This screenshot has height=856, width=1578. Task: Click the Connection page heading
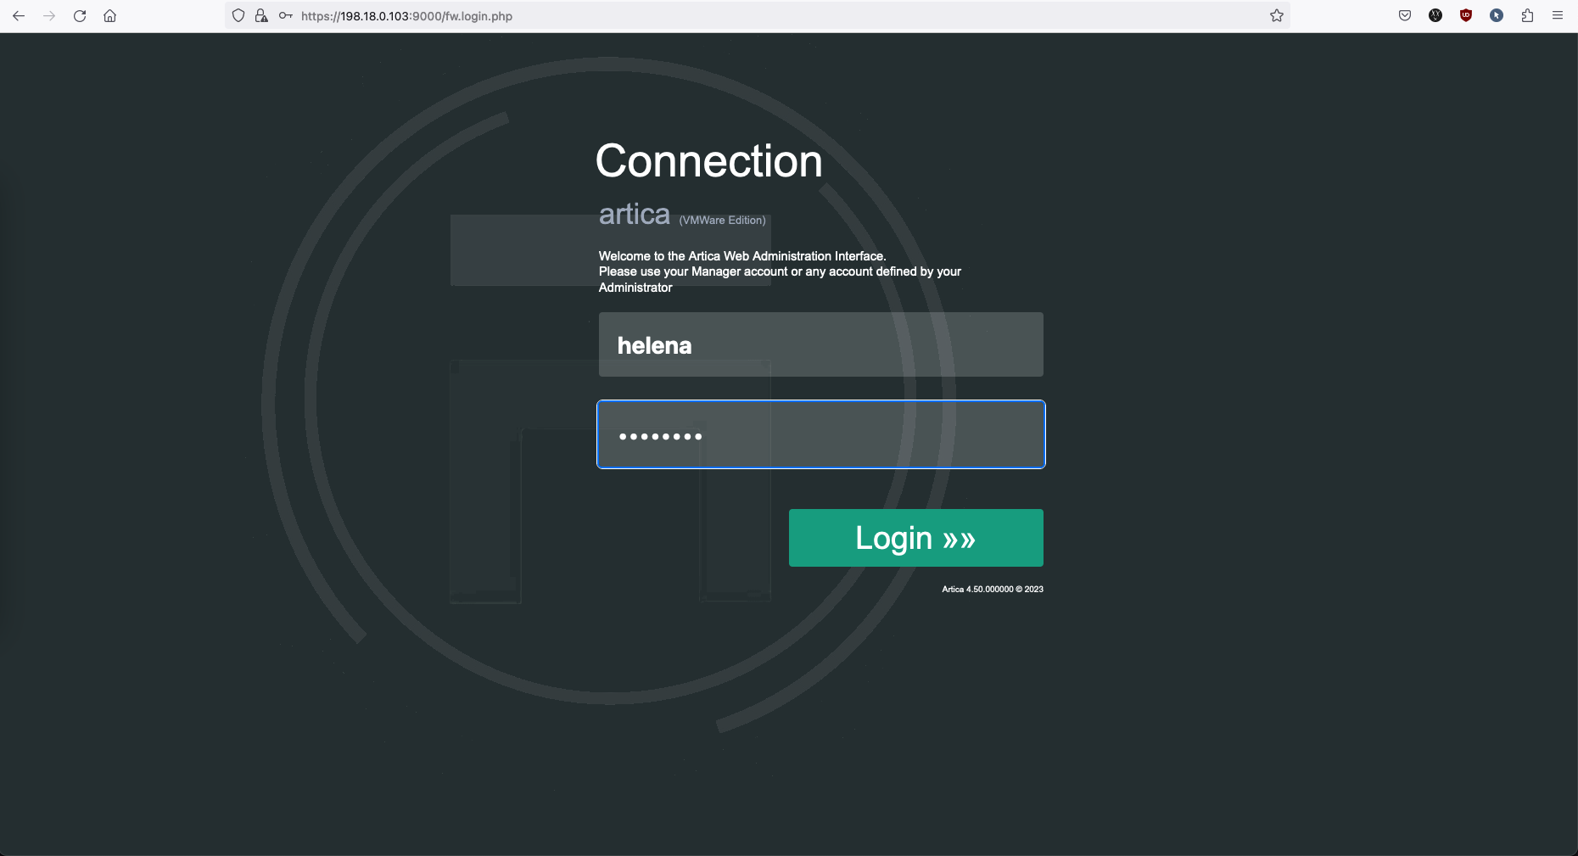click(708, 161)
